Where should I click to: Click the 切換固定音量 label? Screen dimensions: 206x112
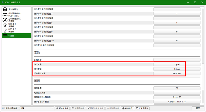(x=40, y=73)
